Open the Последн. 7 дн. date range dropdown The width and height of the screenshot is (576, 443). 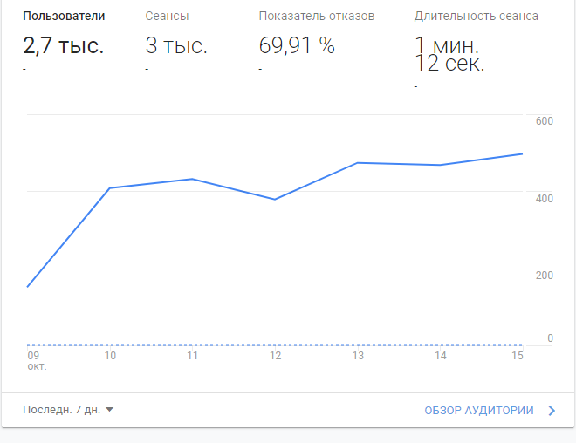coord(68,410)
